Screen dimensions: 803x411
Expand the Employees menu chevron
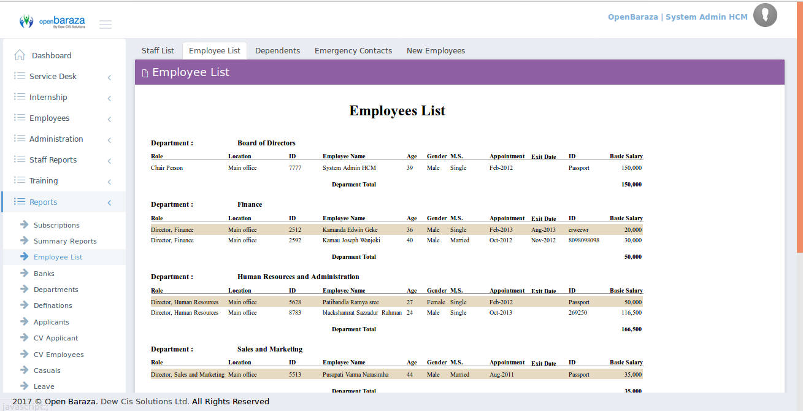coord(109,119)
